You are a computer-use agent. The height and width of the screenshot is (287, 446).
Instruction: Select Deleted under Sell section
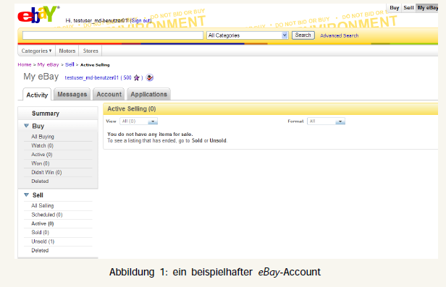[40, 250]
